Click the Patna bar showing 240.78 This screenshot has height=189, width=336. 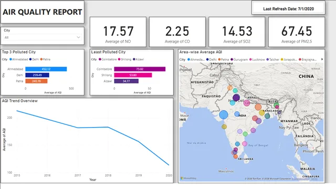click(x=36, y=81)
